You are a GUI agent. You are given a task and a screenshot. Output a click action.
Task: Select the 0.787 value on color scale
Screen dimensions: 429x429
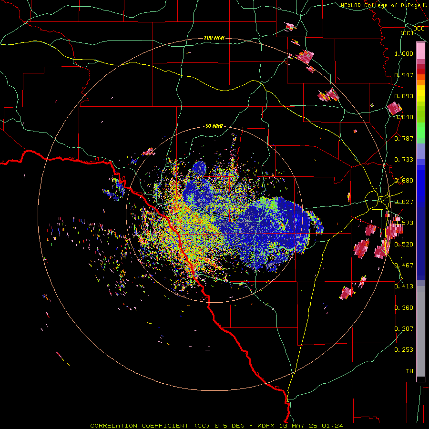pos(404,138)
